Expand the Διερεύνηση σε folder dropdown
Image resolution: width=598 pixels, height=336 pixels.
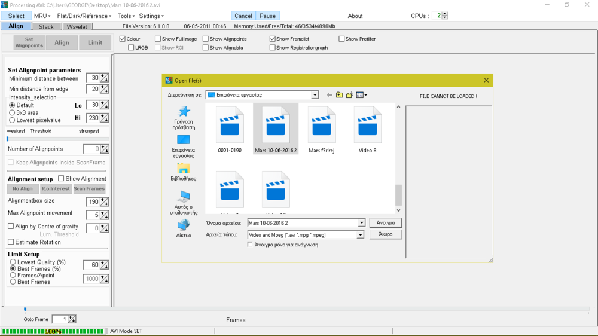coord(315,95)
